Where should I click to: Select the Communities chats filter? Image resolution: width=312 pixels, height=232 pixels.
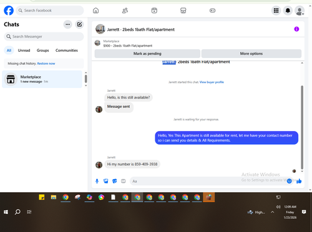67,51
